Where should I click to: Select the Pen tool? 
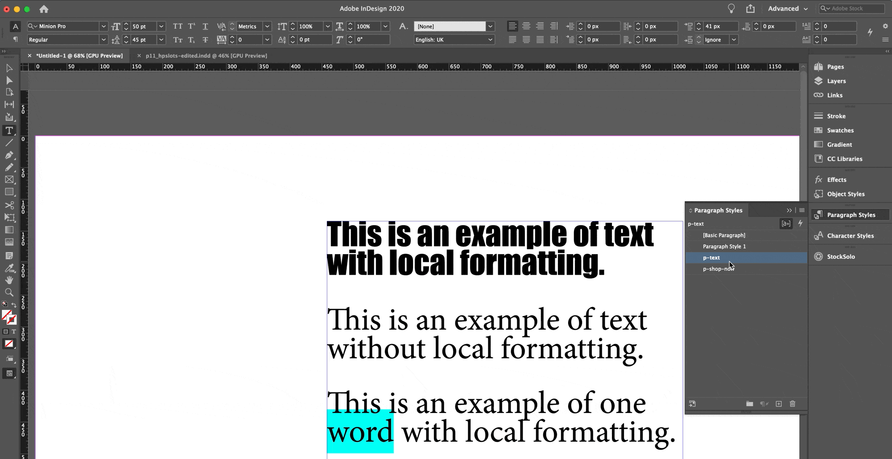[9, 155]
